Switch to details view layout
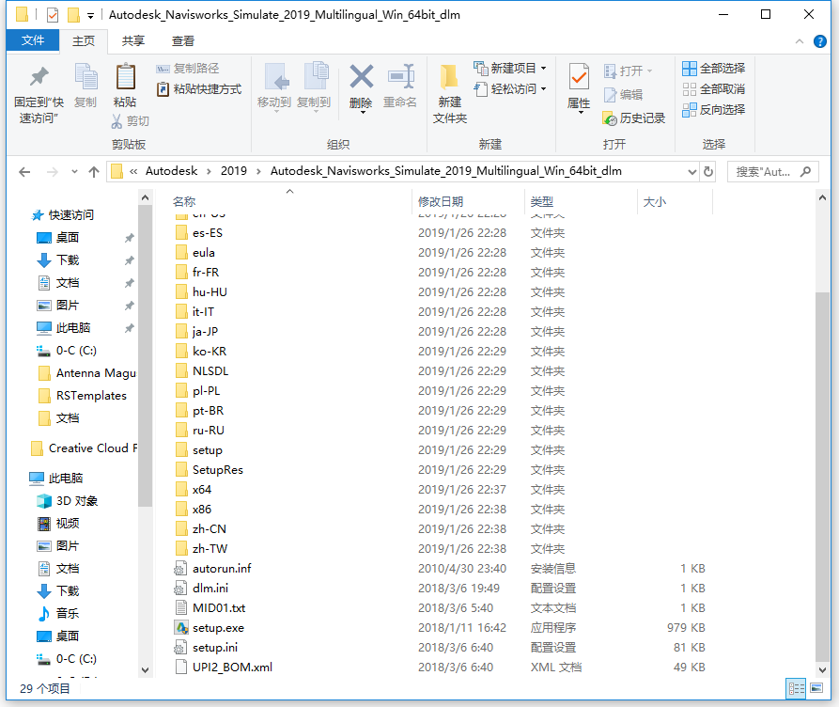The width and height of the screenshot is (839, 707). [x=796, y=688]
